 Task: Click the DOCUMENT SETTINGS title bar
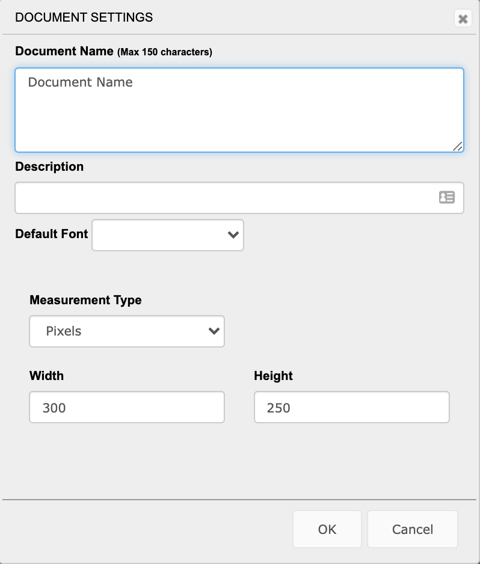pos(84,17)
